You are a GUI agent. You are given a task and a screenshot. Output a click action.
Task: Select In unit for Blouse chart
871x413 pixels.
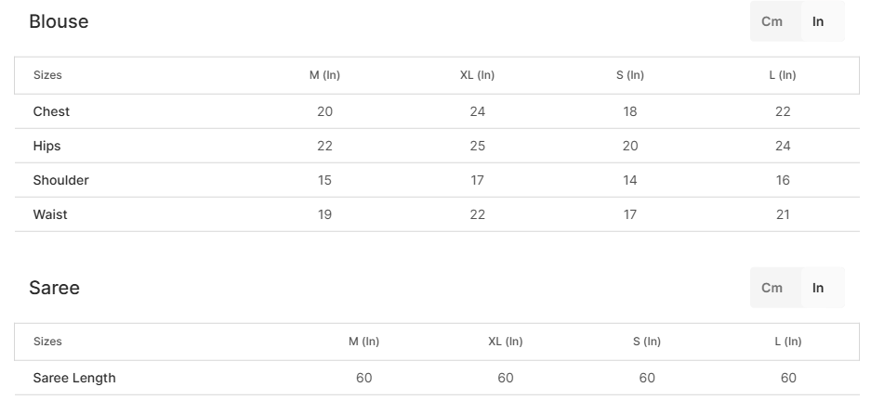[x=818, y=21]
